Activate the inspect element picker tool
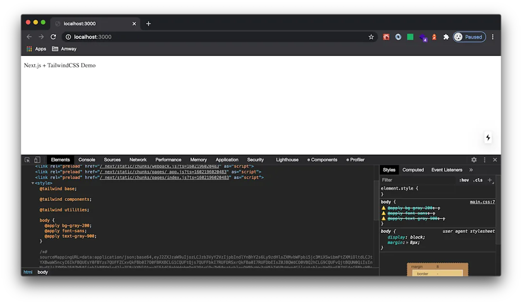Screen dimensions: 522x304 click(27, 159)
